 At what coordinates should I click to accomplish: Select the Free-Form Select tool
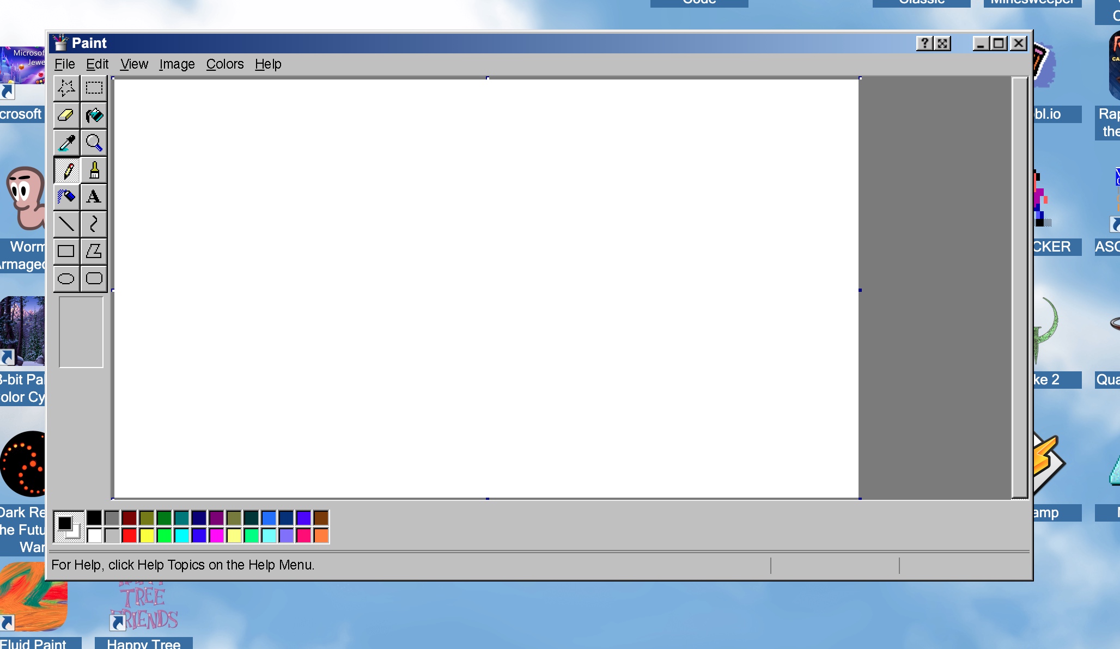tap(66, 88)
